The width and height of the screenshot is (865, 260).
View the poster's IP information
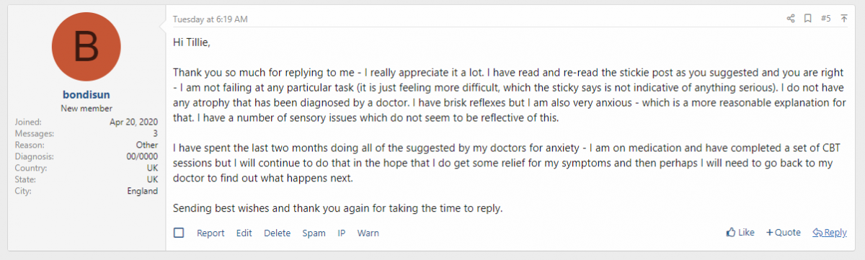point(342,233)
